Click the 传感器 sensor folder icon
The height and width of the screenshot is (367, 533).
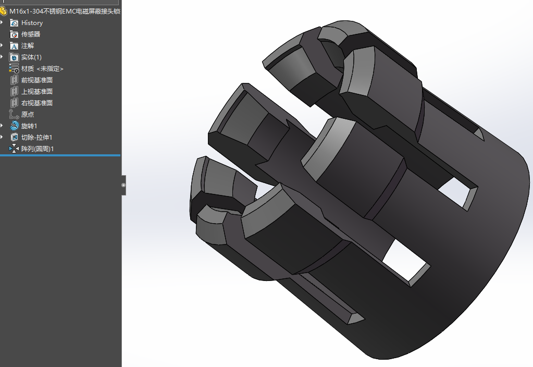(14, 34)
